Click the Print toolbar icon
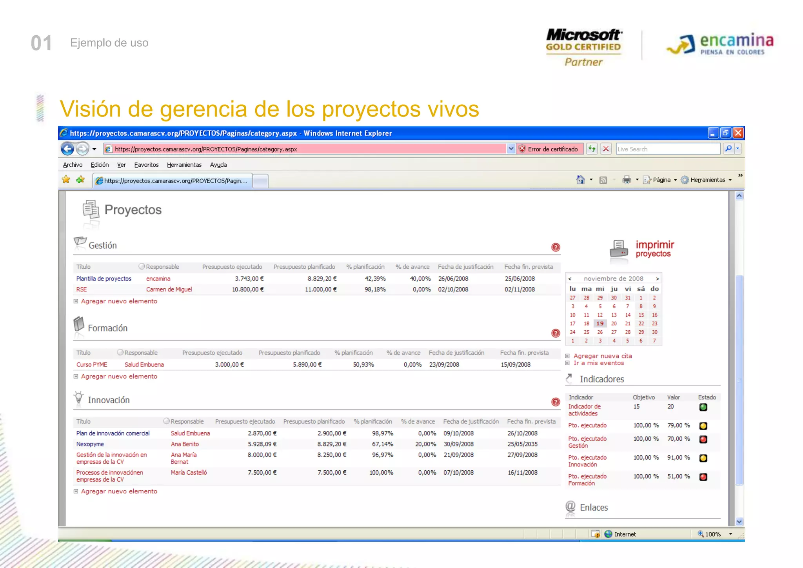This screenshot has width=803, height=568. (627, 180)
